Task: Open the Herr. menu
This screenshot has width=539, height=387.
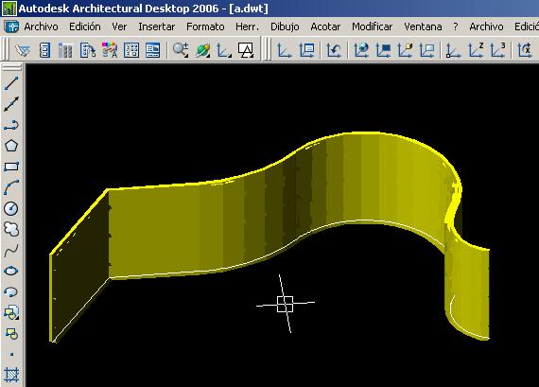Action: [247, 26]
